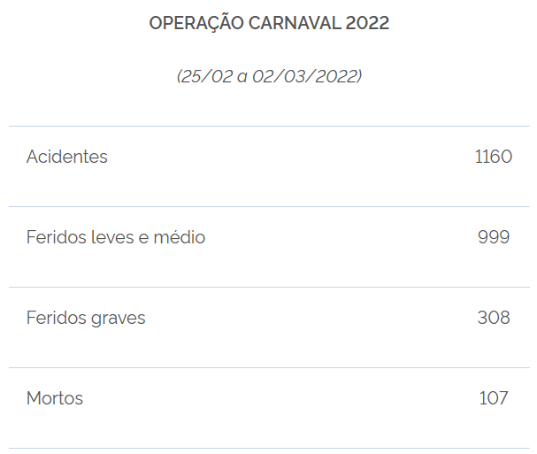Screen dimensions: 537x454
Task: Click the divider line below Mortos
Action: tap(269, 448)
